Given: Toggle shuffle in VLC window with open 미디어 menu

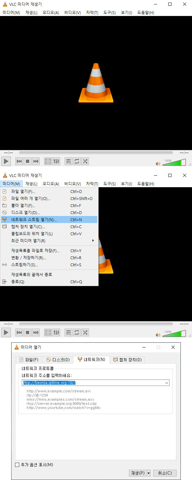Looking at the screenshot, I should (x=85, y=333).
